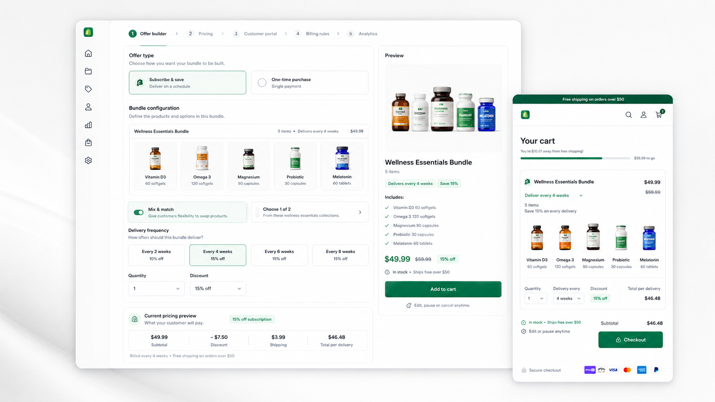Screen dimensions: 715x402
Task: Click Checkout button in cart
Action: (630, 340)
